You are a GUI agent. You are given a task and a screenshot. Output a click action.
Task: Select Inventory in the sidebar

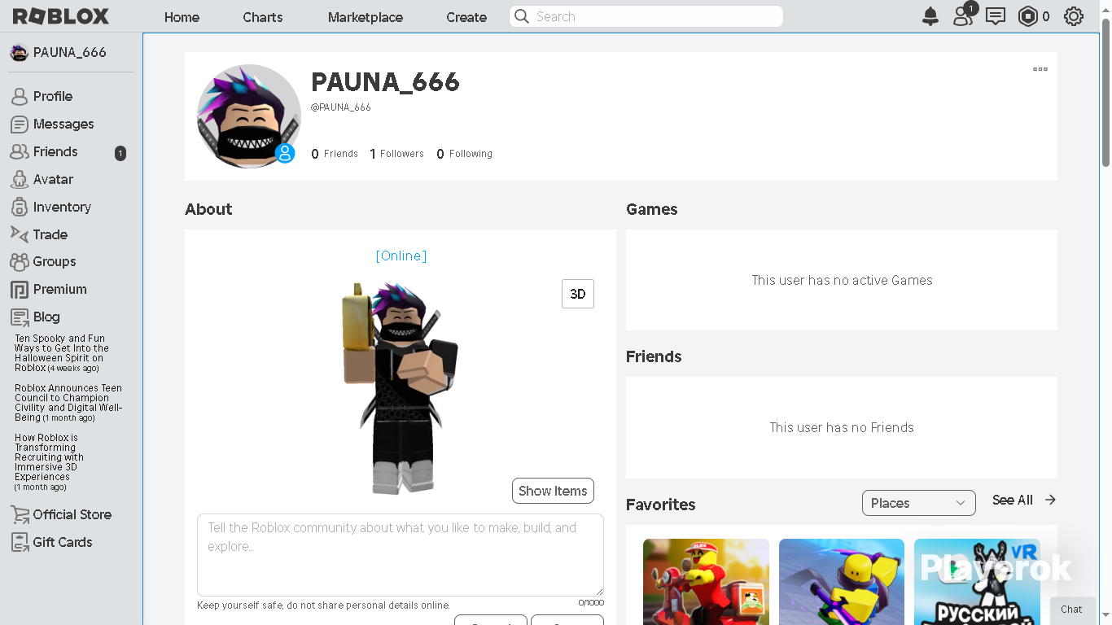coord(62,207)
